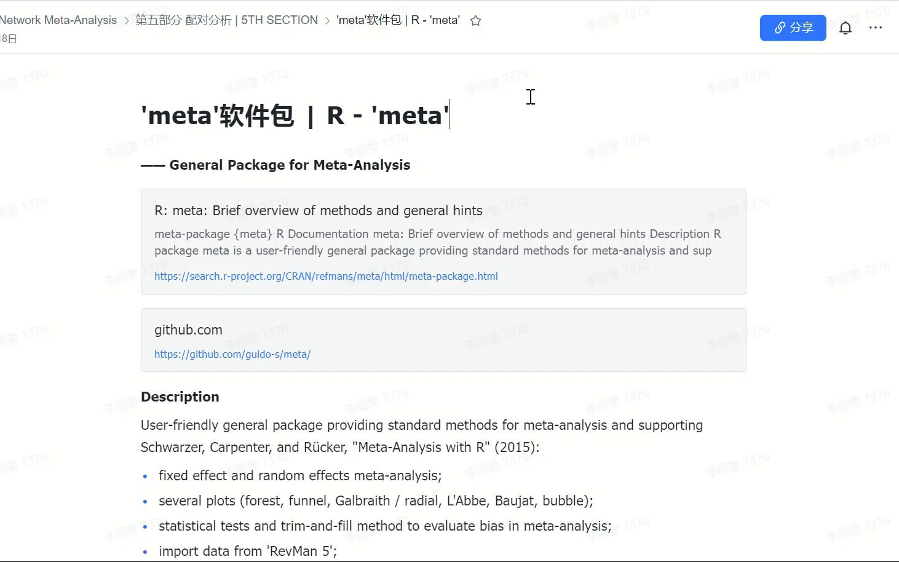Click the 'import data from RevMan 5' bullet
The image size is (899, 562).
(248, 551)
